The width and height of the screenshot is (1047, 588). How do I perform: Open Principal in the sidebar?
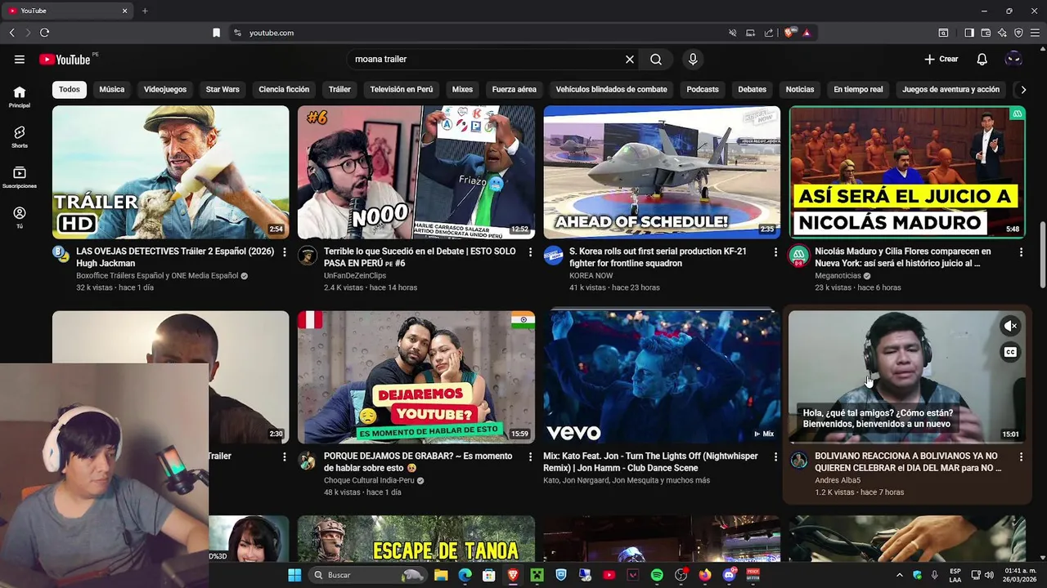point(20,96)
